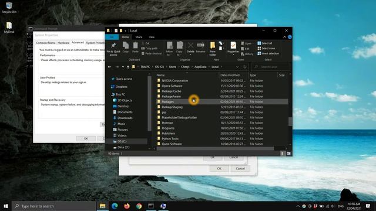Launch Firefox from the taskbar
Viewport: 376px width, 211px height.
point(127,206)
